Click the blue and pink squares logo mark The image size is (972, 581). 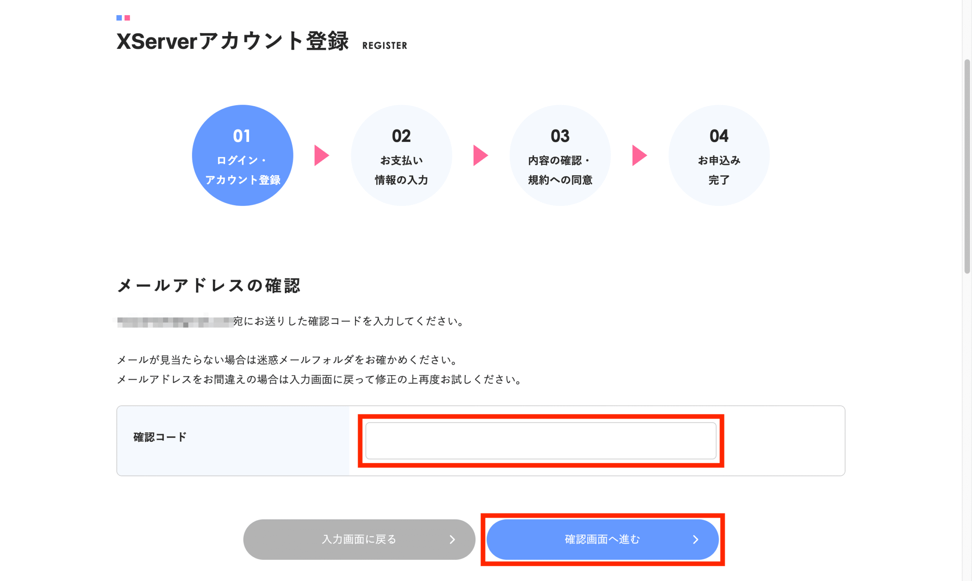[x=123, y=17]
